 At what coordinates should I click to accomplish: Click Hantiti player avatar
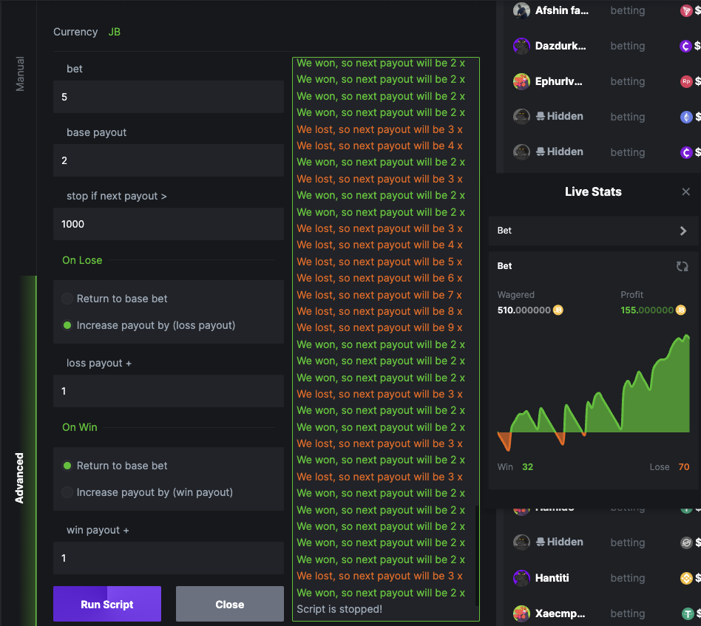(521, 578)
